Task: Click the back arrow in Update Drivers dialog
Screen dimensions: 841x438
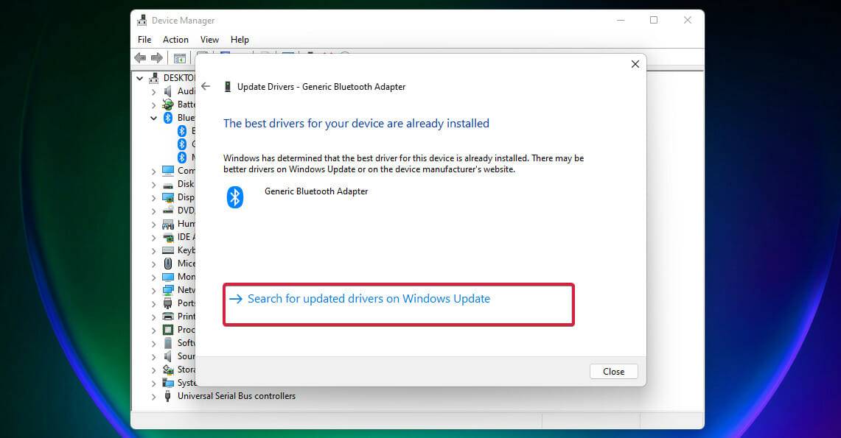Action: point(206,86)
